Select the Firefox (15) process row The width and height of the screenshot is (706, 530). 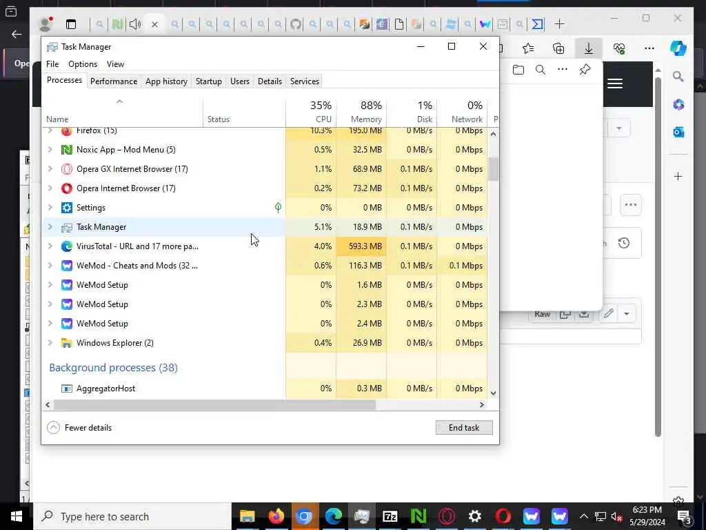(x=264, y=130)
